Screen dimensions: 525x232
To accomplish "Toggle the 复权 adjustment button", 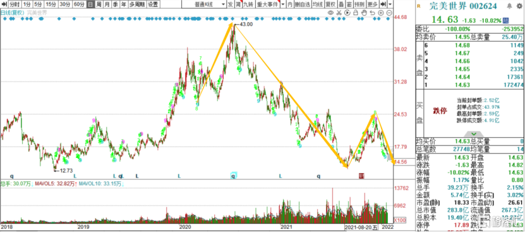I will coord(330,4).
